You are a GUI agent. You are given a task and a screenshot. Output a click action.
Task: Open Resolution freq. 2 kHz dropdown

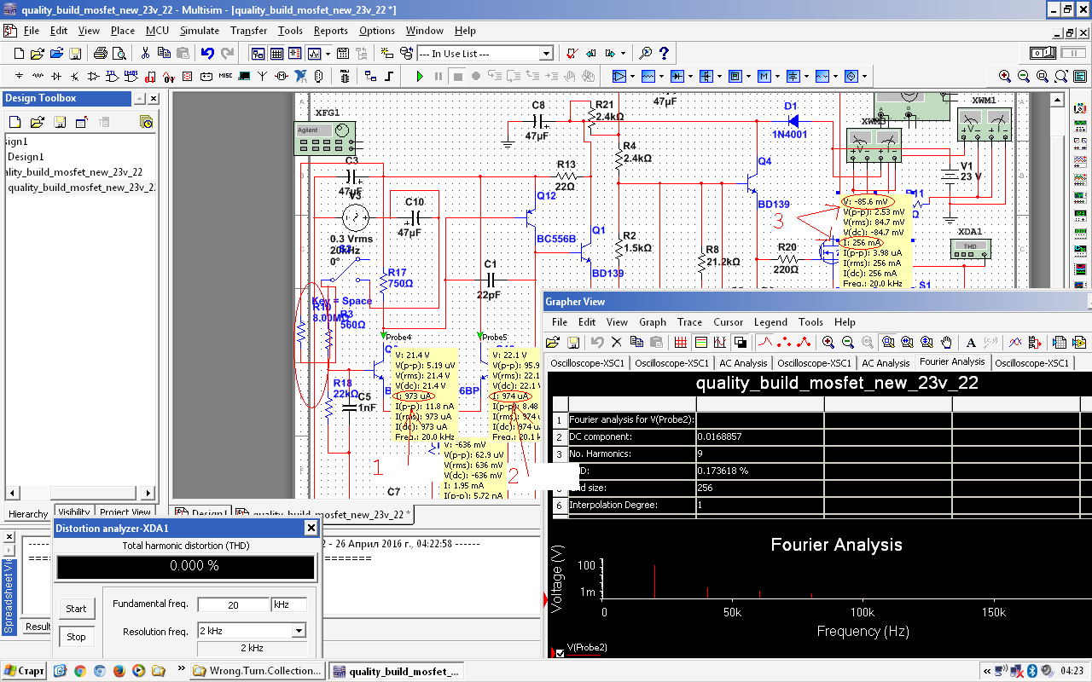298,631
